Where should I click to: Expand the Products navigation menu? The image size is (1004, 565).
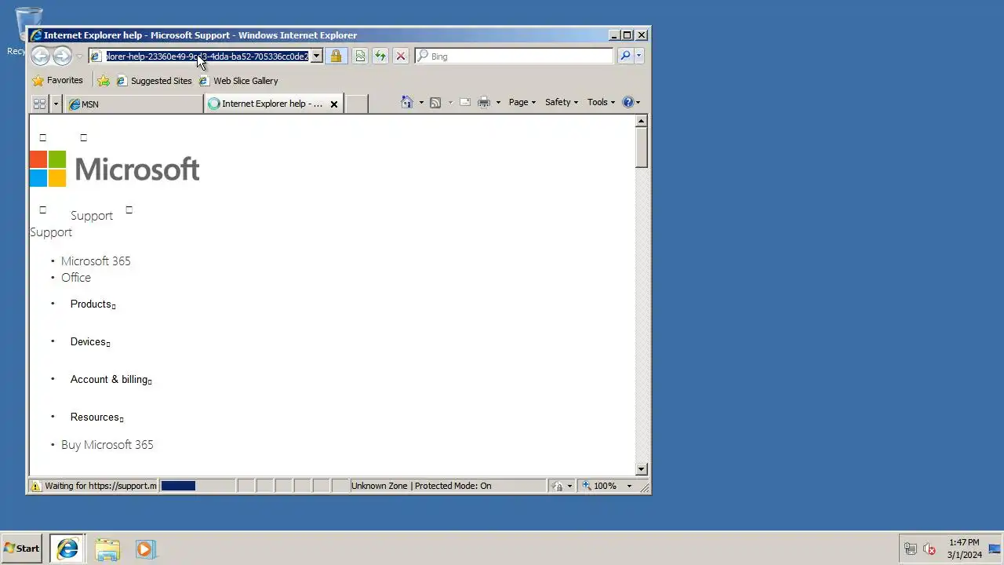point(93,304)
